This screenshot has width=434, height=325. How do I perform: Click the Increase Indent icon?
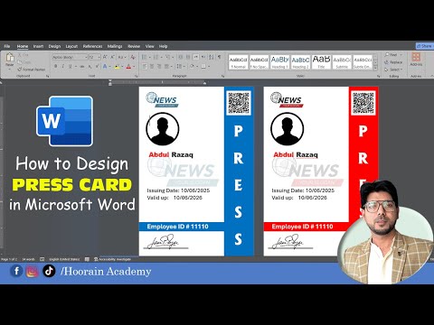188,57
